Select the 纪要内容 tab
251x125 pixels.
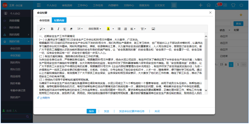59,20
